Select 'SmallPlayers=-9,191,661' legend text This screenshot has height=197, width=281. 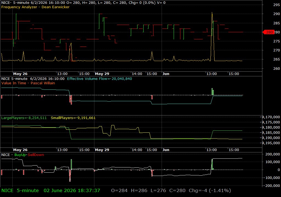coord(73,118)
